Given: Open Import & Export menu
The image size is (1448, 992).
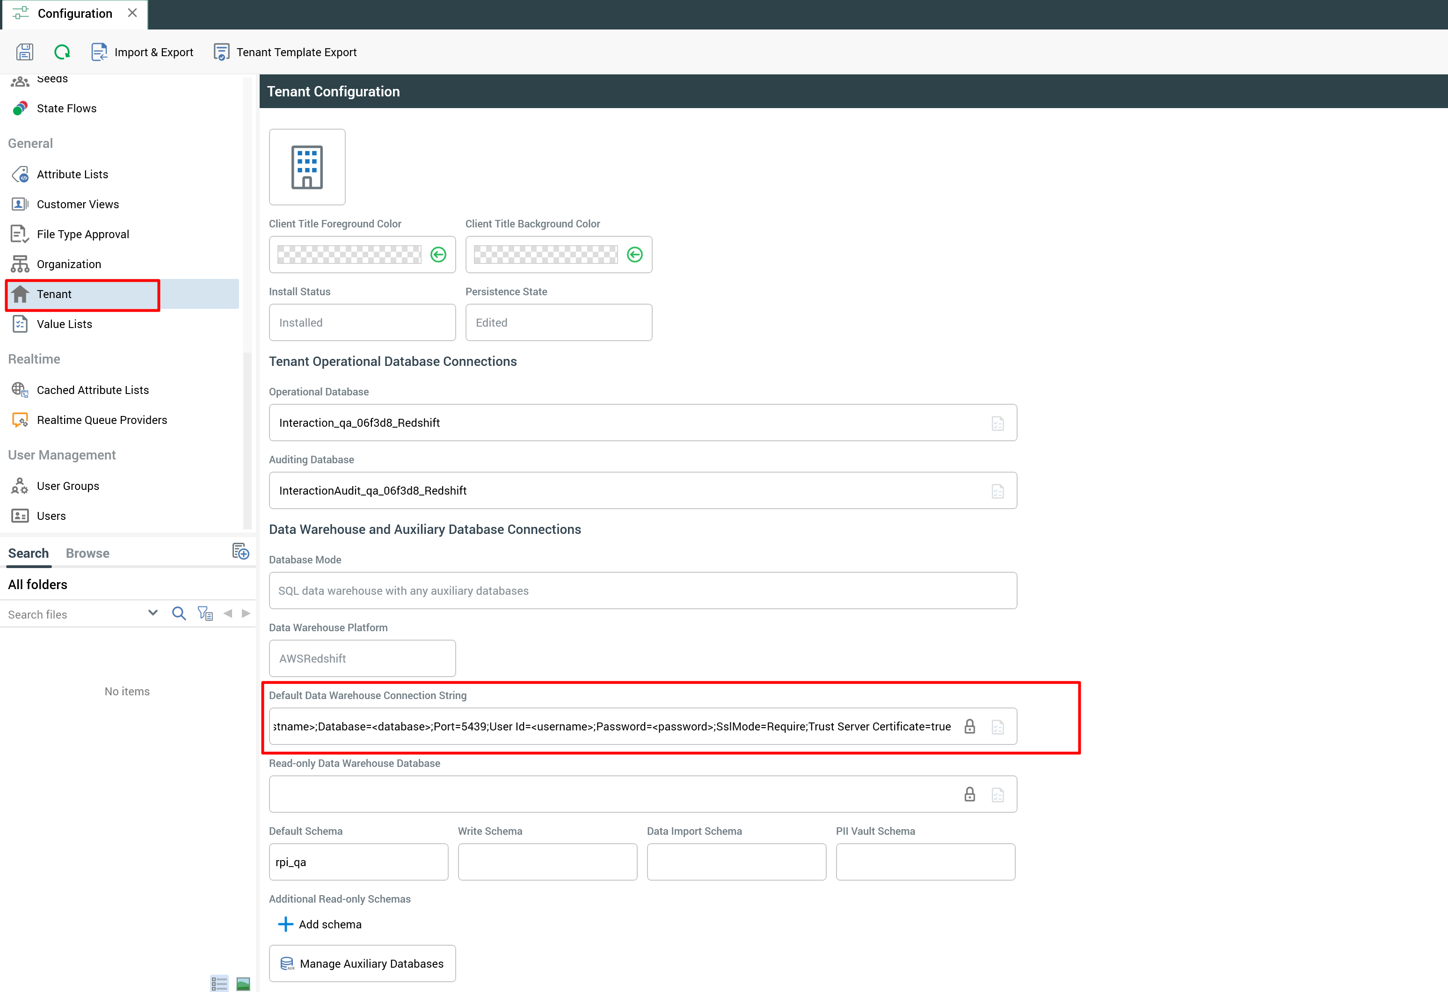Looking at the screenshot, I should [143, 52].
